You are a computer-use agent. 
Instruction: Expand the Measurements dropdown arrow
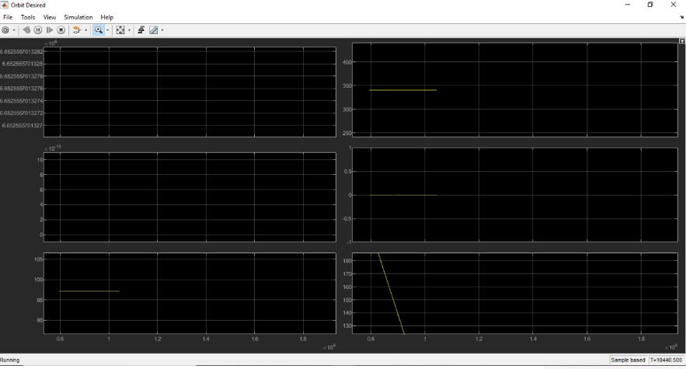click(x=162, y=30)
